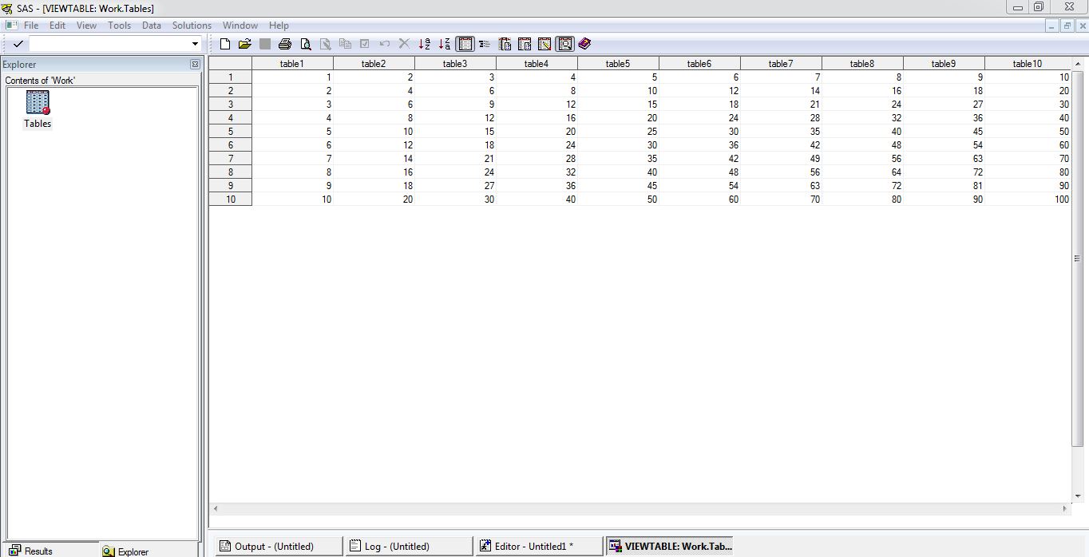Screen dimensions: 1089x557
Task: Open the Tools menu
Action: [x=119, y=25]
